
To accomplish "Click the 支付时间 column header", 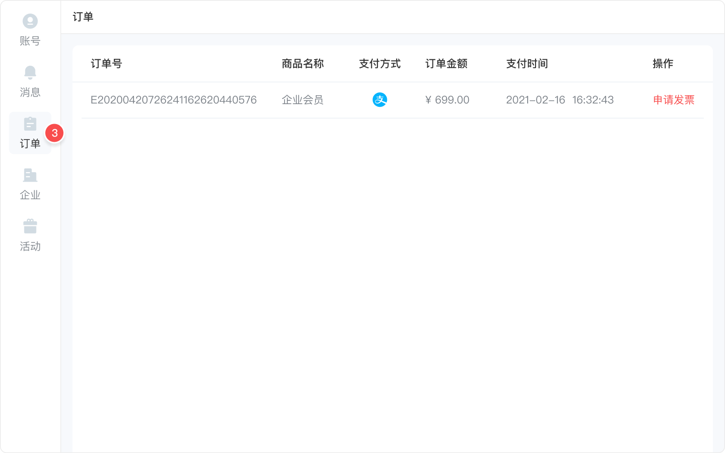I will [527, 64].
